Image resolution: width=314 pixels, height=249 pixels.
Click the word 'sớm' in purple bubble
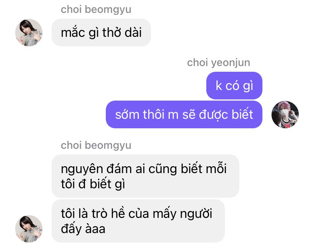[127, 115]
